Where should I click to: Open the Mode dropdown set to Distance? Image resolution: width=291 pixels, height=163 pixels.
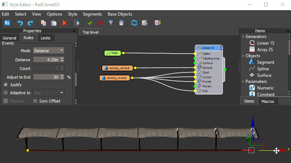click(x=49, y=51)
